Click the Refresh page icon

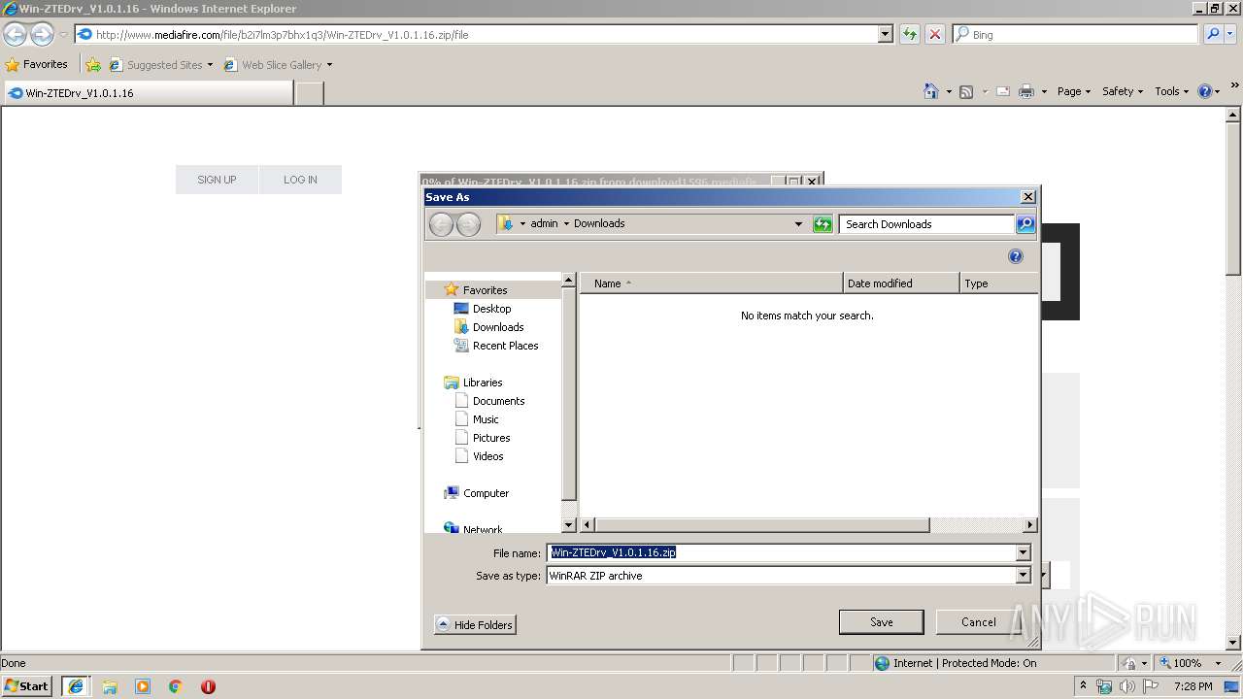pos(909,34)
